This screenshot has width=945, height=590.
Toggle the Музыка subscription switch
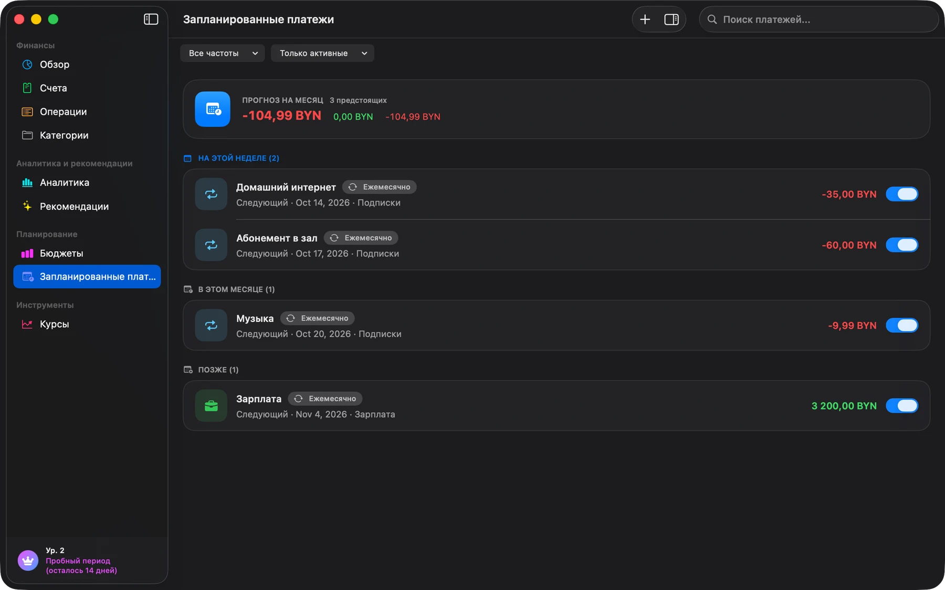pos(902,325)
